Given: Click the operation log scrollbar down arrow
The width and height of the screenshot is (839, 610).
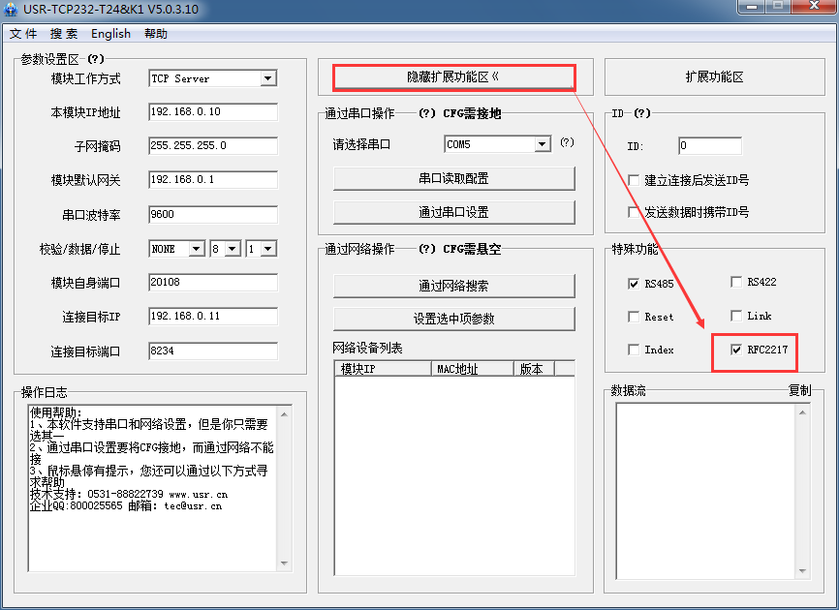Looking at the screenshot, I should [285, 564].
